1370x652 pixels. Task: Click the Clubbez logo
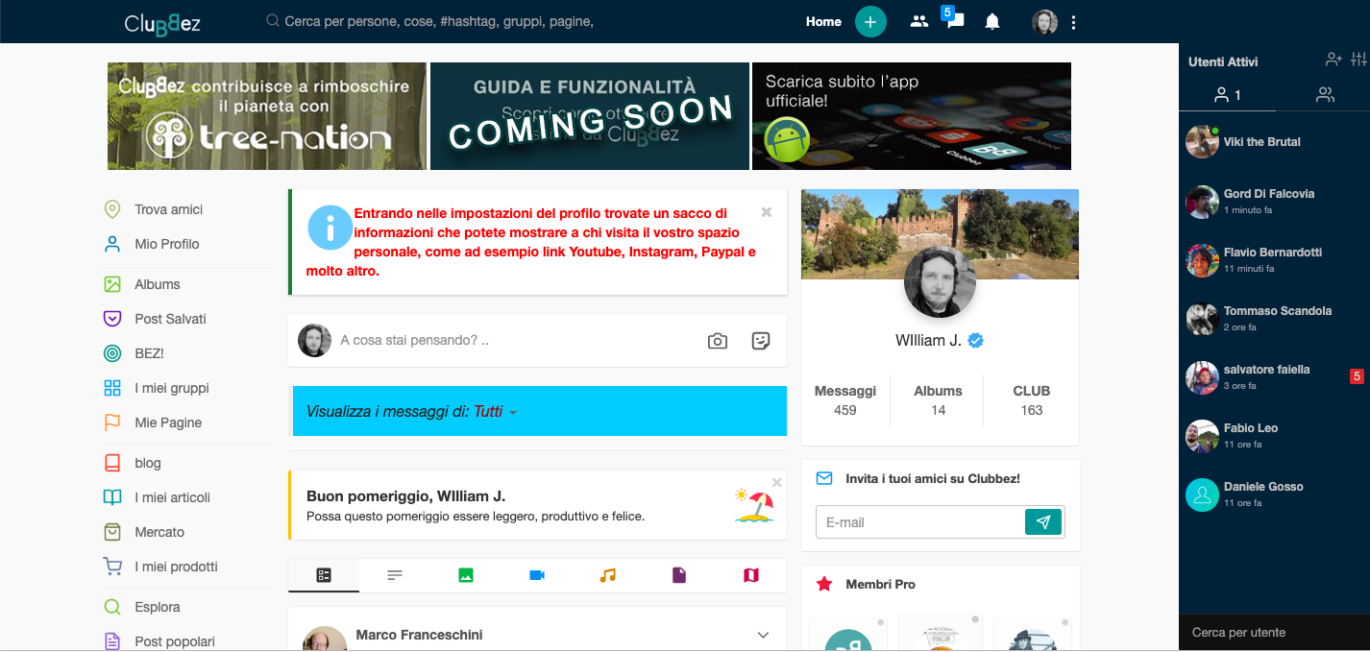162,22
